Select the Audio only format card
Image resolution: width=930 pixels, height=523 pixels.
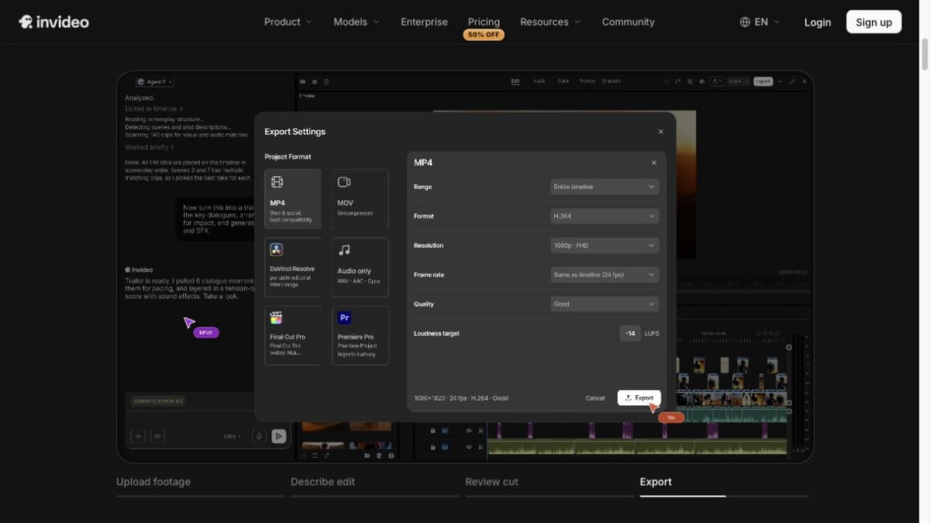click(360, 267)
